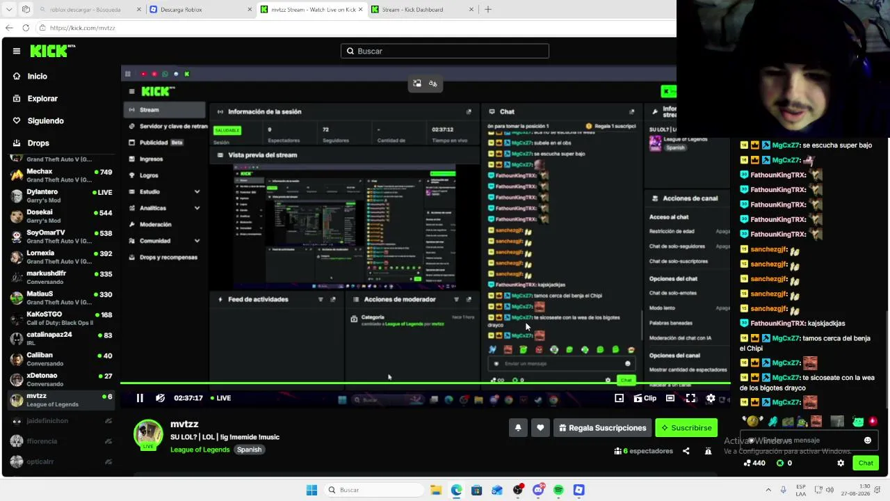The height and width of the screenshot is (501, 890).
Task: Open the emoji picker in chat
Action: [868, 440]
